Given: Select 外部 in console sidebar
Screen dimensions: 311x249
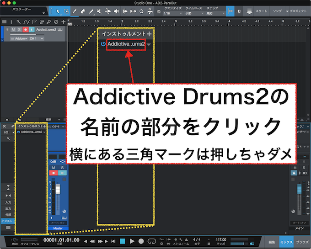Looking at the screenshot, I should [x=8, y=215].
